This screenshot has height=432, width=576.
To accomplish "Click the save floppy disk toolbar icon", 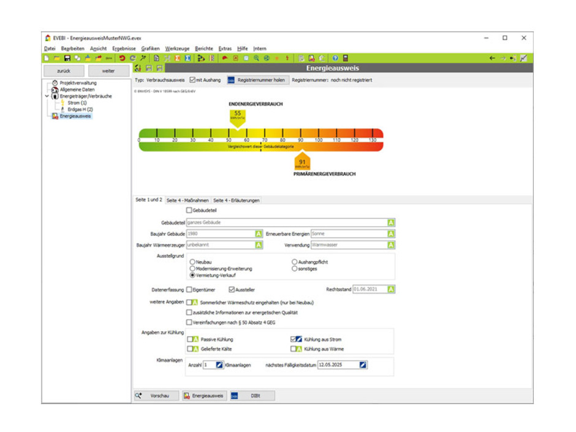I will (67, 58).
